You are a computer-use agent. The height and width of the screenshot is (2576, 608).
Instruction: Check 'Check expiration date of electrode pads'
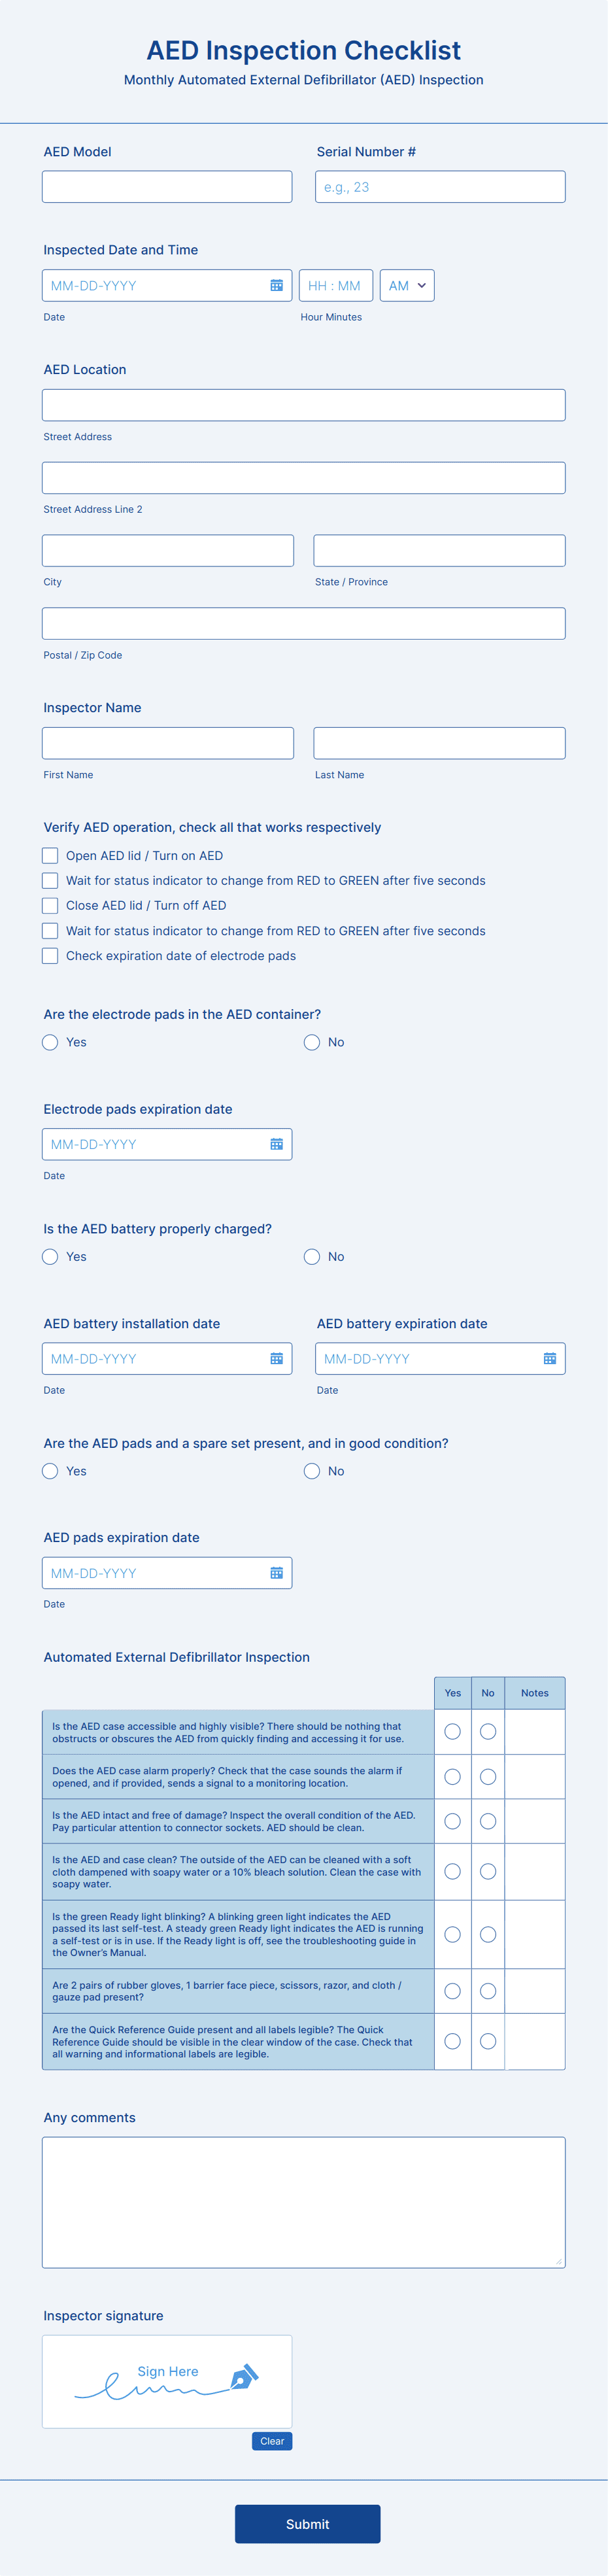click(50, 956)
